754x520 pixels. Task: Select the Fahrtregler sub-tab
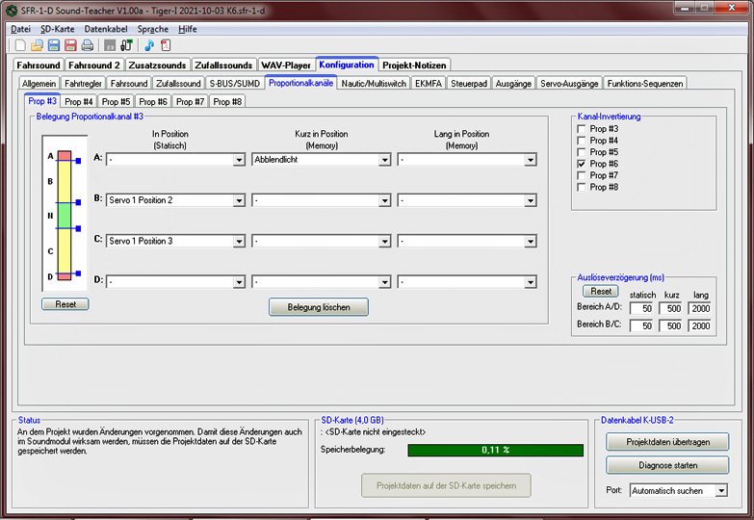[83, 83]
